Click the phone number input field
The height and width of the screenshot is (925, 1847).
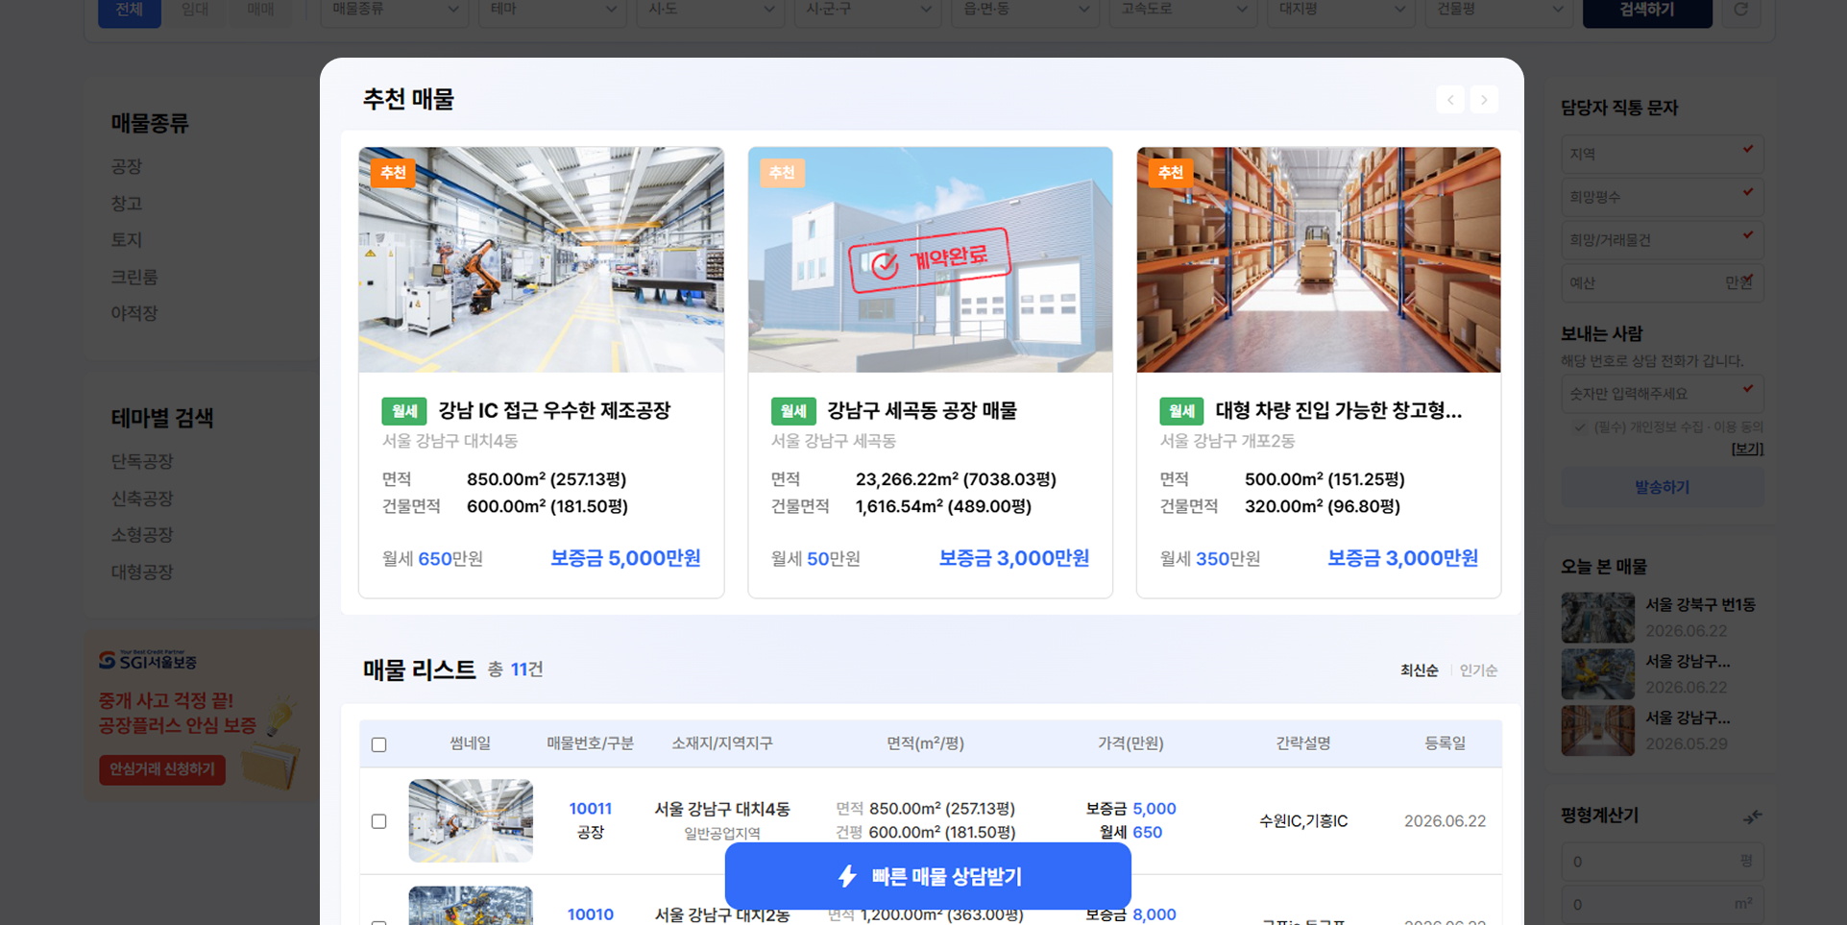(x=1662, y=394)
